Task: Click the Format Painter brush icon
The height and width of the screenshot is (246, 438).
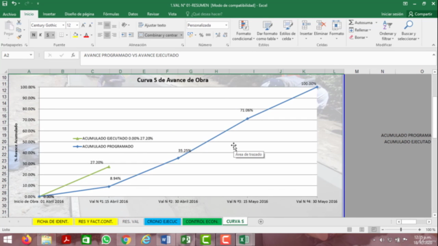Action: point(19,37)
